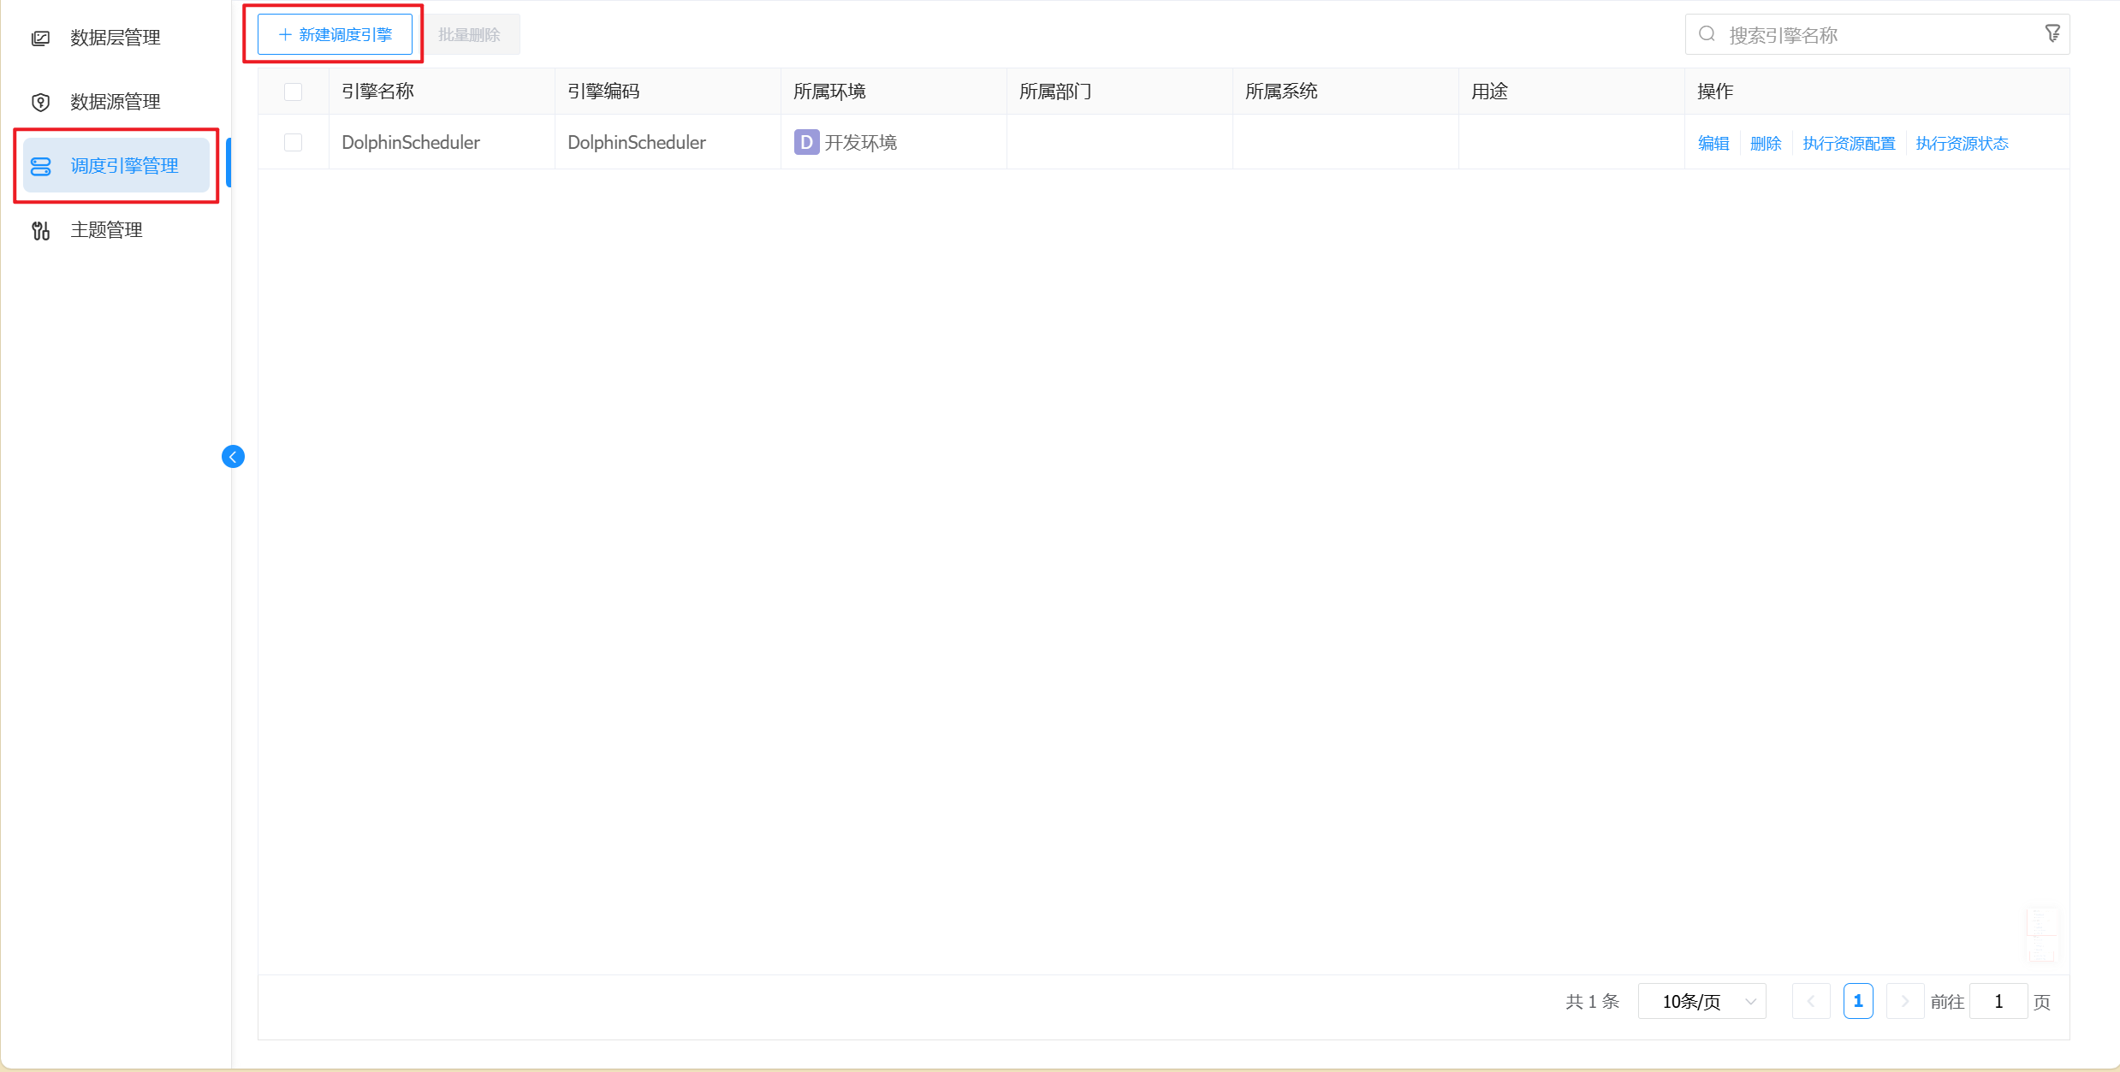Click the D environment badge icon
Screen dimensions: 2120x1072
pos(806,142)
